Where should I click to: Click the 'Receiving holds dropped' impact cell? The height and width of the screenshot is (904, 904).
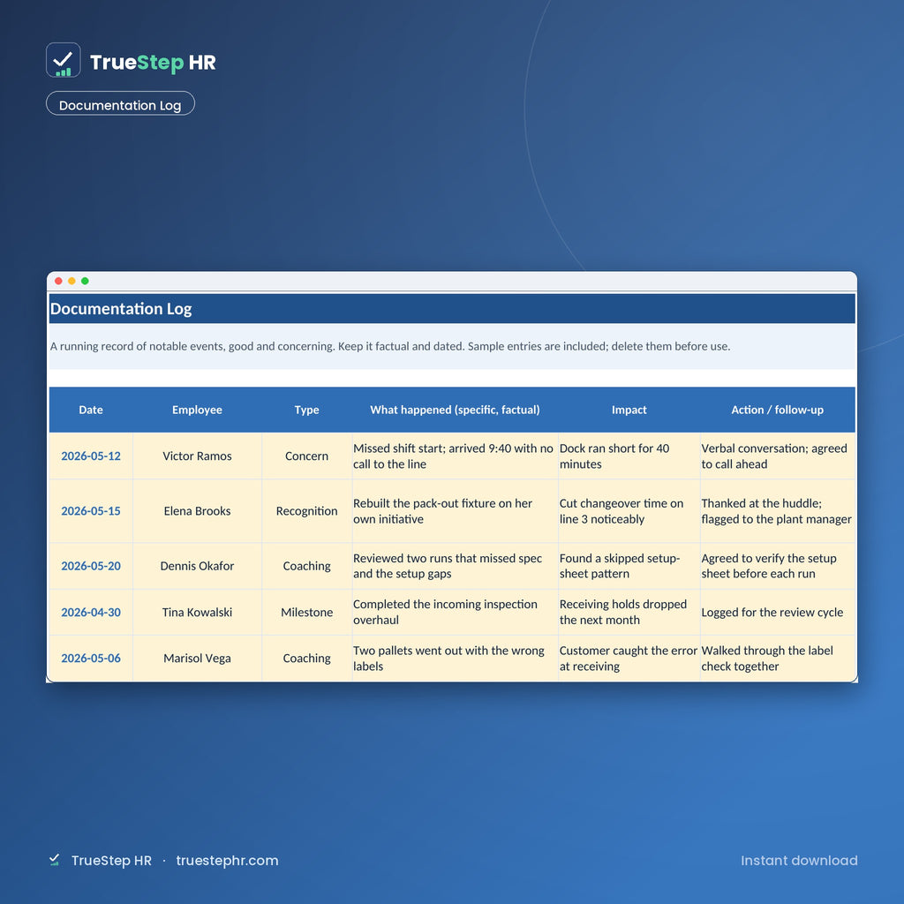tap(629, 613)
